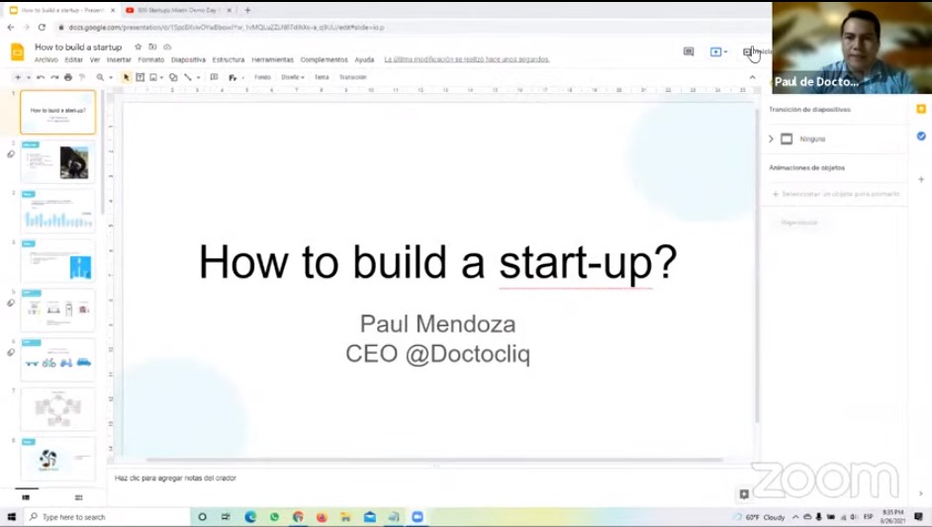Select the shape tool

(173, 77)
